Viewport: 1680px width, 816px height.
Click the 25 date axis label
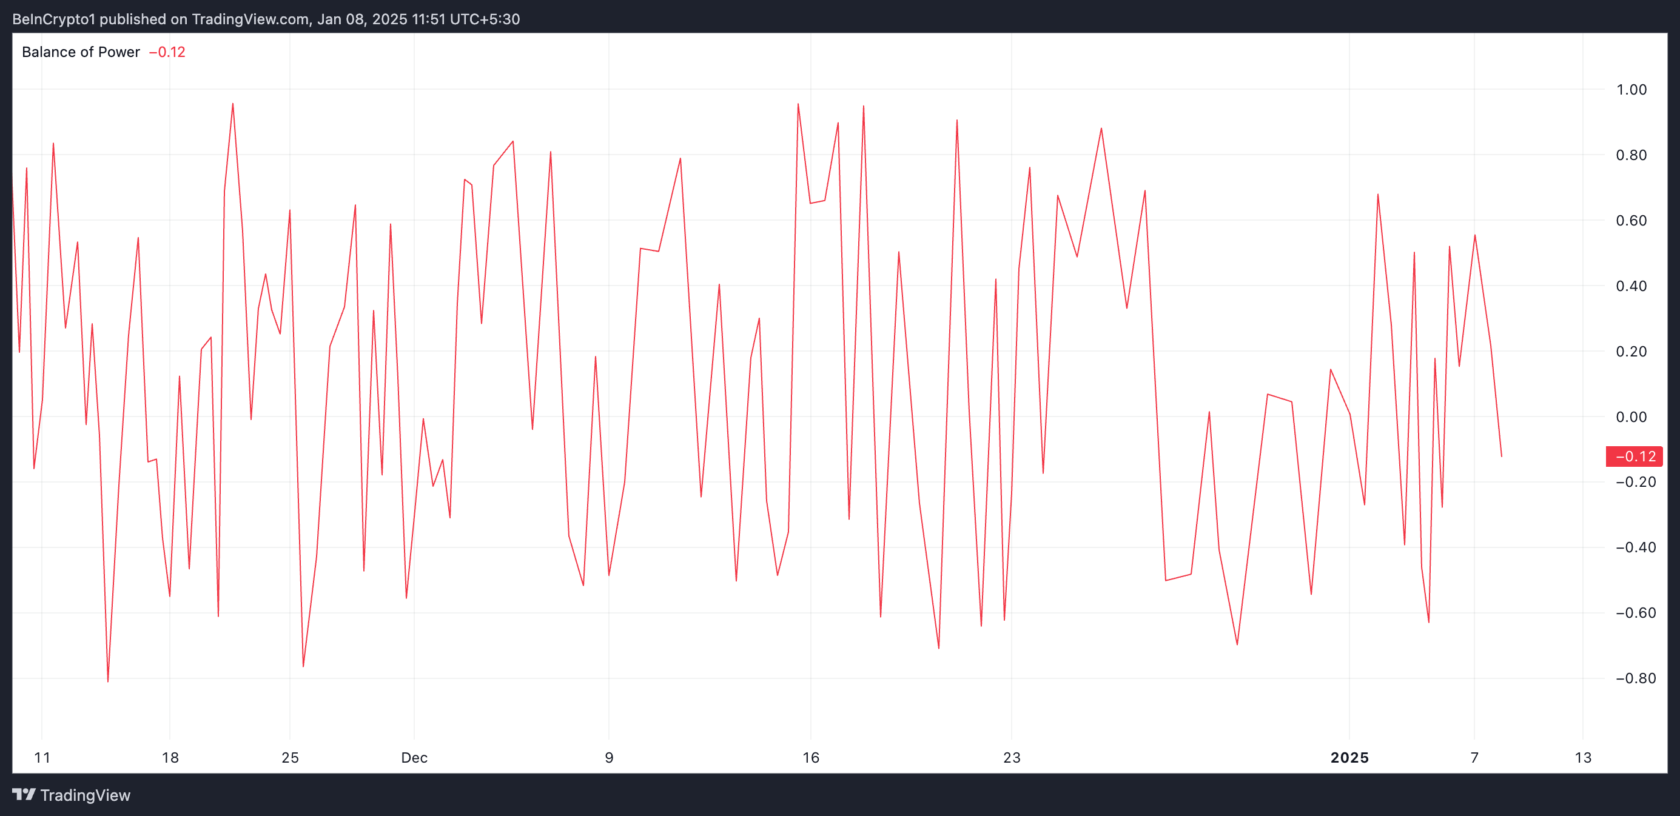(291, 757)
